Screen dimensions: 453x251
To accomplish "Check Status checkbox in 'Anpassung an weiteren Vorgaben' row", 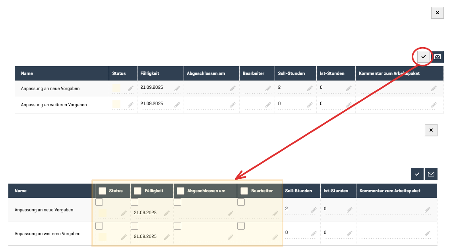I will point(99,226).
